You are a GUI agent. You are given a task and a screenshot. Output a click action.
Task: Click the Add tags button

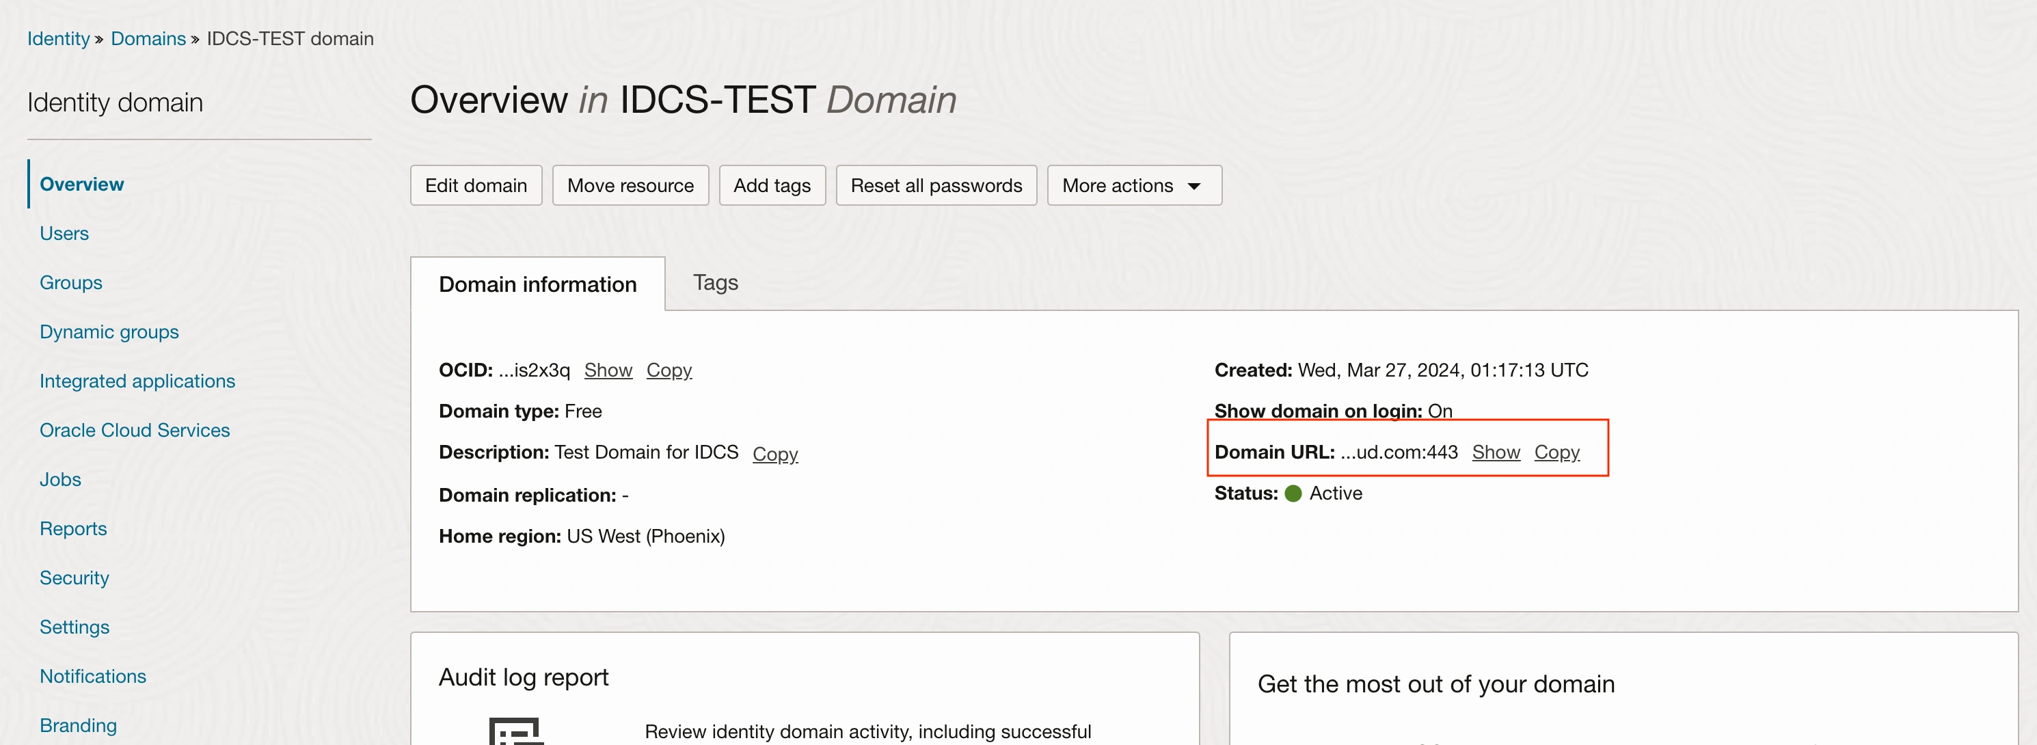pos(772,185)
